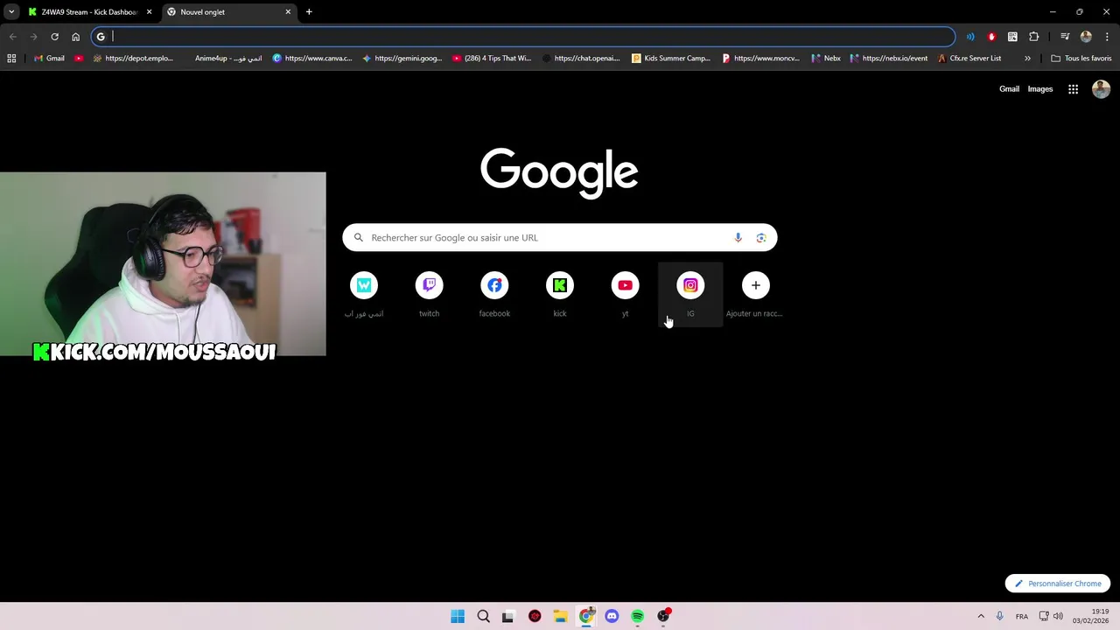Open Spotify from the taskbar
Viewport: 1120px width, 630px height.
[x=638, y=616]
